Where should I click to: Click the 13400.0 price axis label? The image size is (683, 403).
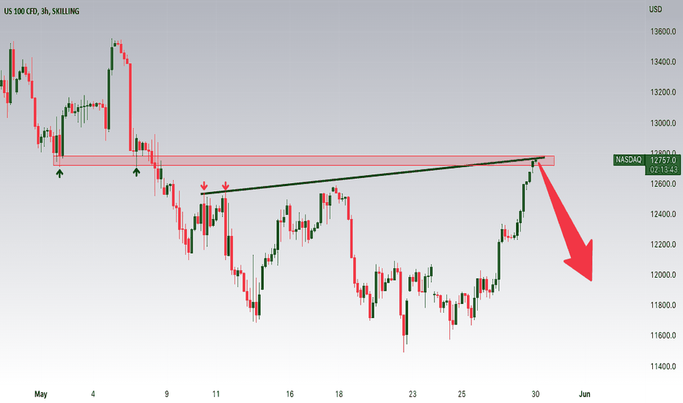coord(663,62)
